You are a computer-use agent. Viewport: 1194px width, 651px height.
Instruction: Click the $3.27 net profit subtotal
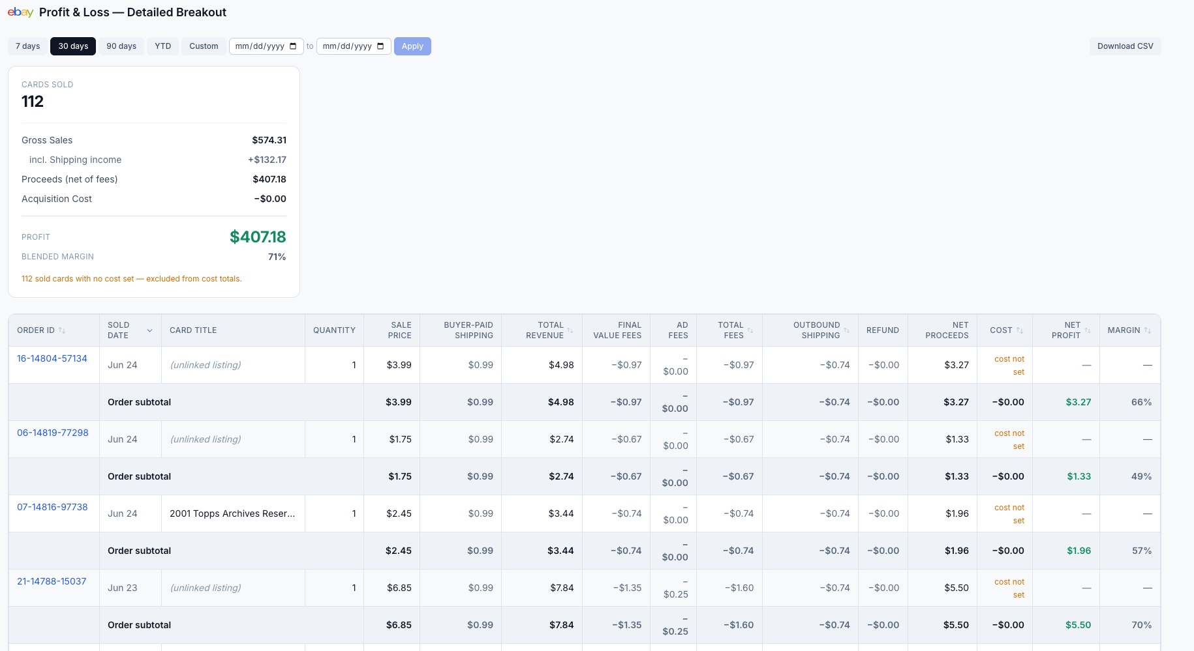1079,402
